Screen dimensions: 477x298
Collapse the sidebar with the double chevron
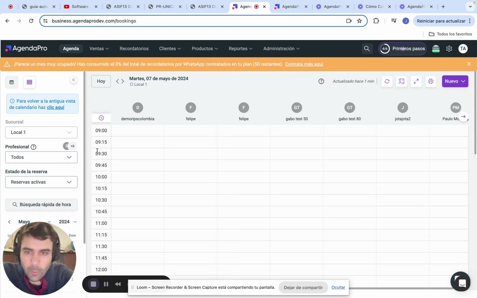(73, 80)
